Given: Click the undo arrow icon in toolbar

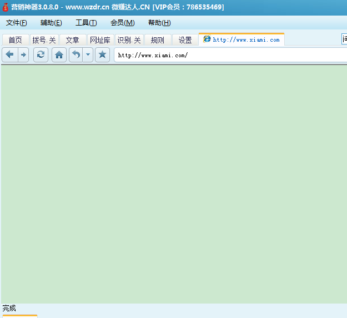Looking at the screenshot, I should pyautogui.click(x=76, y=54).
